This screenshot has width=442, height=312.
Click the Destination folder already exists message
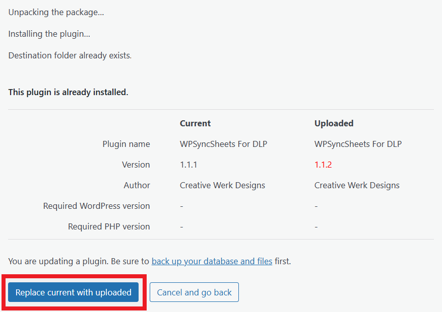pyautogui.click(x=70, y=55)
